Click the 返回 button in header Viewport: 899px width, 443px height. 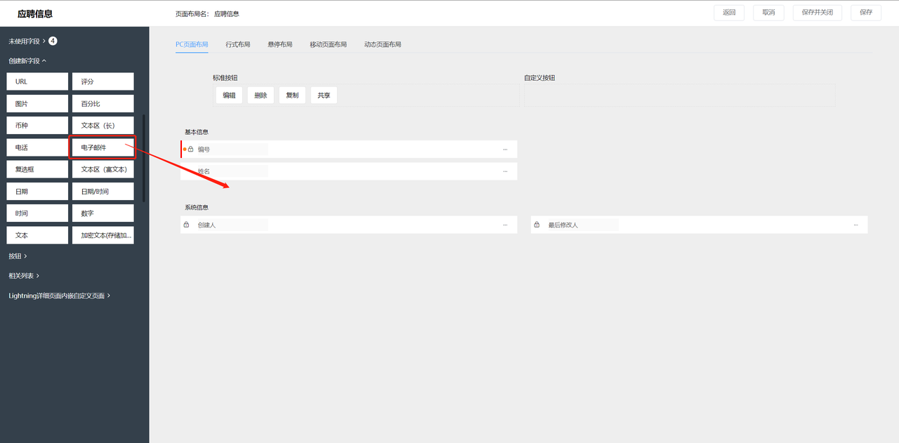click(x=729, y=13)
